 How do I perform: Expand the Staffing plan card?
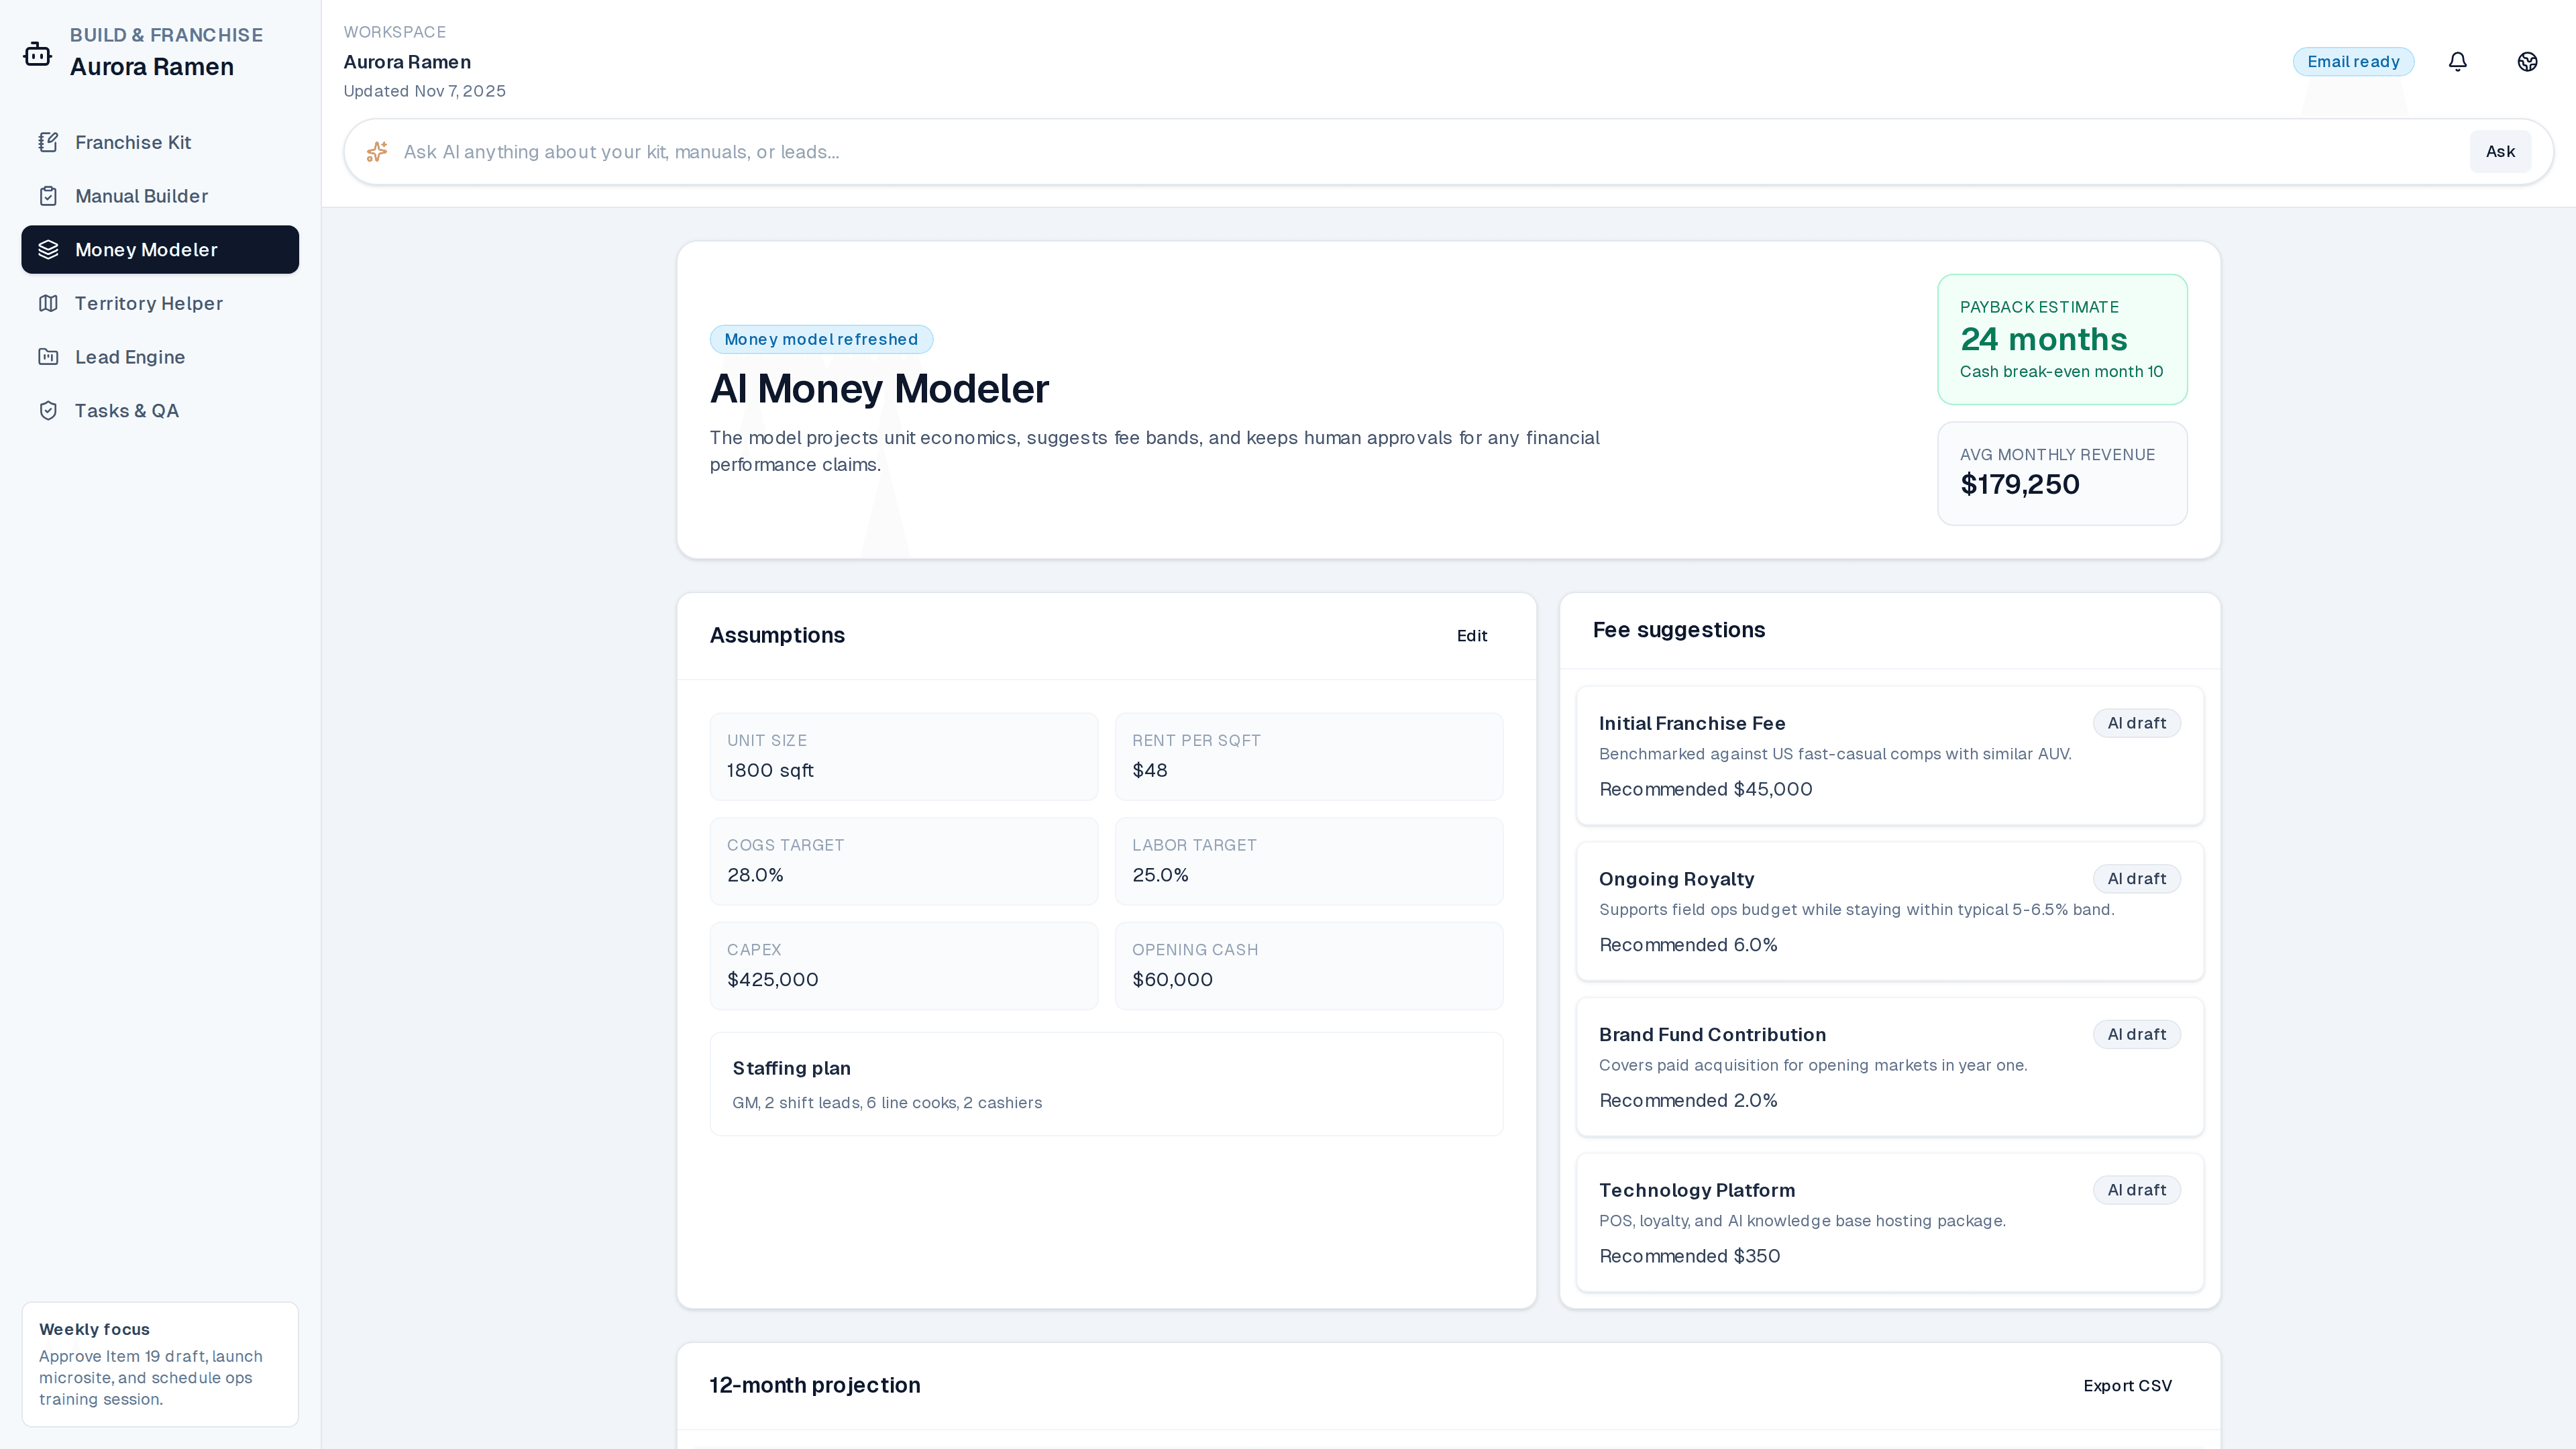[1105, 1083]
